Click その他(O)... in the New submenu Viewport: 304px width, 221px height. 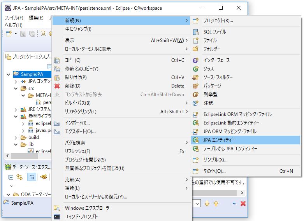(x=214, y=171)
